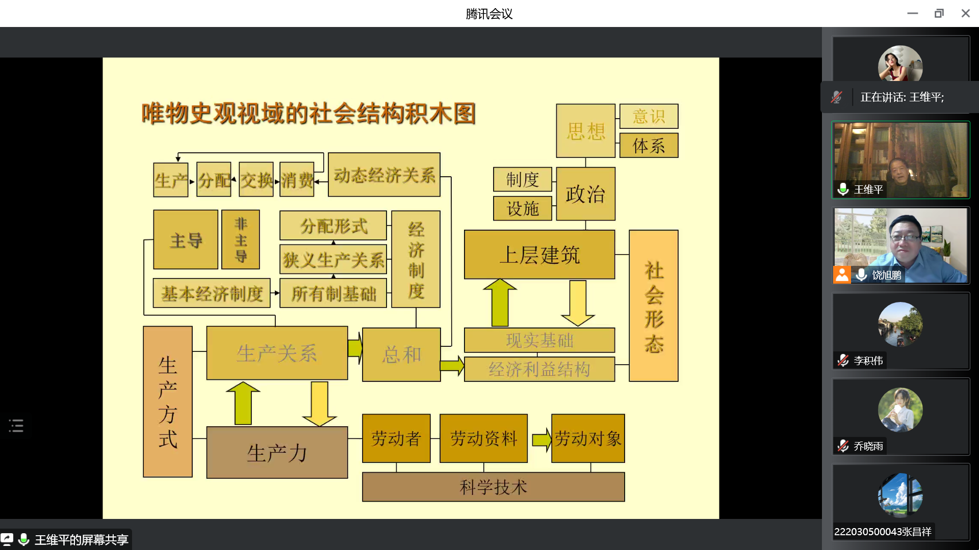This screenshot has width=979, height=550.
Task: Click 乔晓雨's round avatar picture
Action: 900,410
